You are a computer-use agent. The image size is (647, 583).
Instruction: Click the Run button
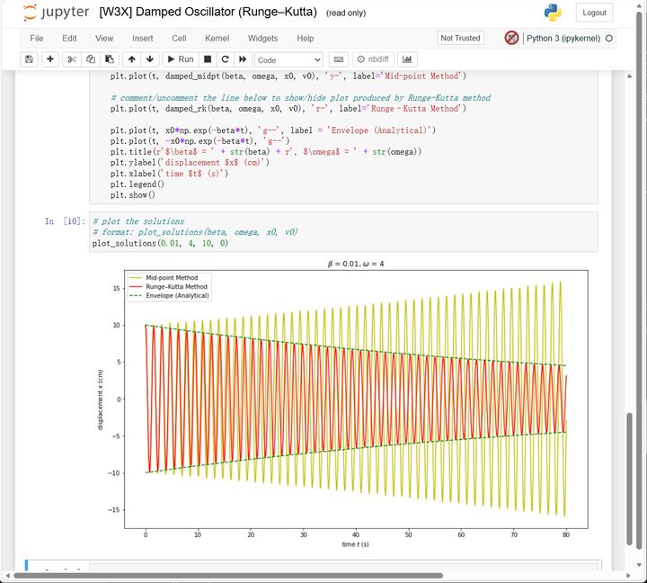[x=181, y=59]
